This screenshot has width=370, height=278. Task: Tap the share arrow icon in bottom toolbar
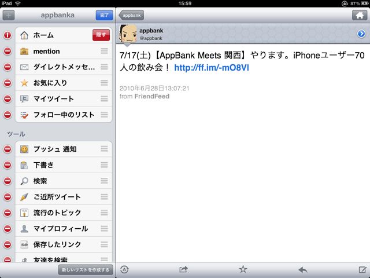click(x=183, y=269)
